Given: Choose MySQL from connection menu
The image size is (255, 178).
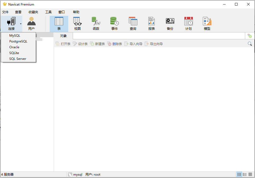Looking at the screenshot, I should (x=18, y=36).
